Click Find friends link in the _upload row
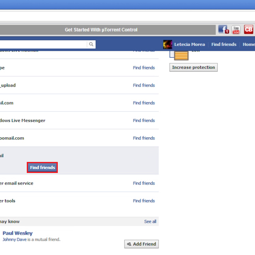This screenshot has height=255, width=255. tap(144, 85)
